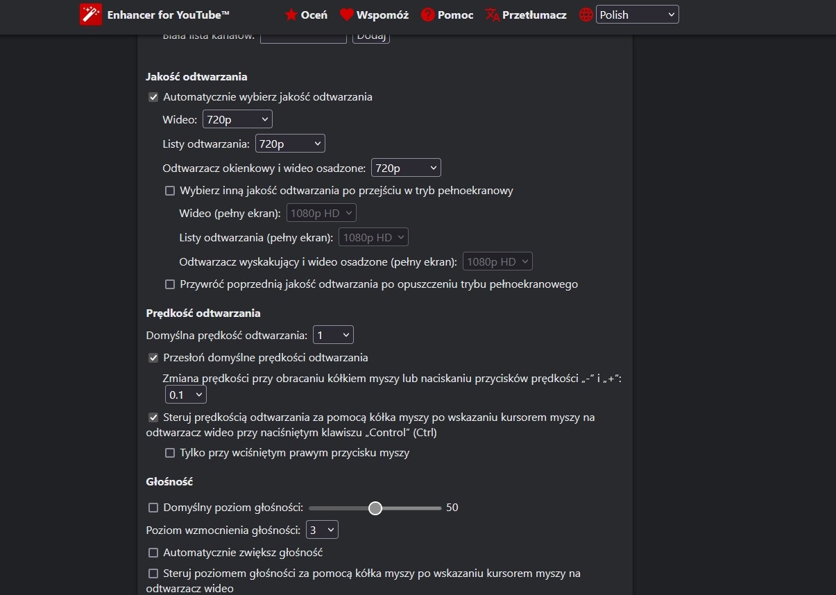Enable Automatycznie zwiększ głośność

[153, 553]
